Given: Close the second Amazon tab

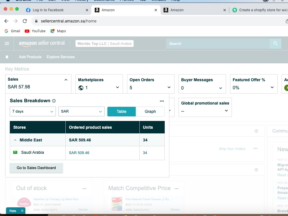Looking at the screenshot, I should tap(224, 10).
